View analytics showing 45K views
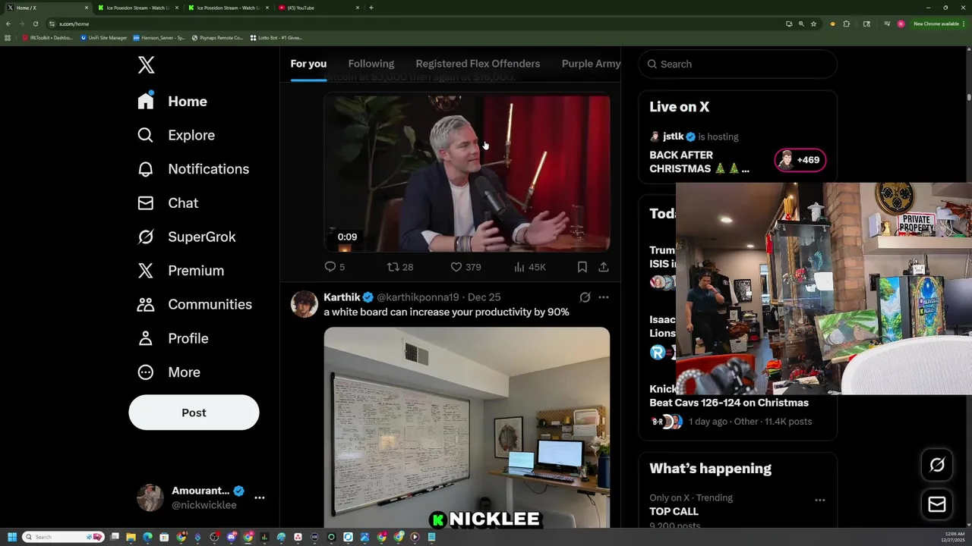The width and height of the screenshot is (972, 546). (x=530, y=267)
